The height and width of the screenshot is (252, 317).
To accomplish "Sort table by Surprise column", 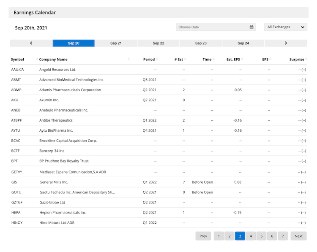I will coord(297,60).
